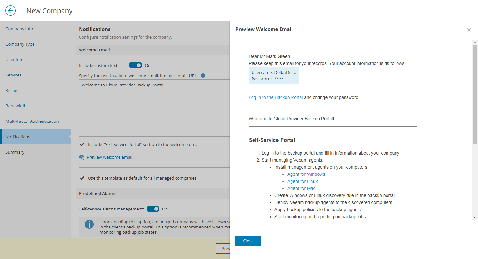Close preview panel with X icon
The width and height of the screenshot is (478, 259).
coord(468,30)
